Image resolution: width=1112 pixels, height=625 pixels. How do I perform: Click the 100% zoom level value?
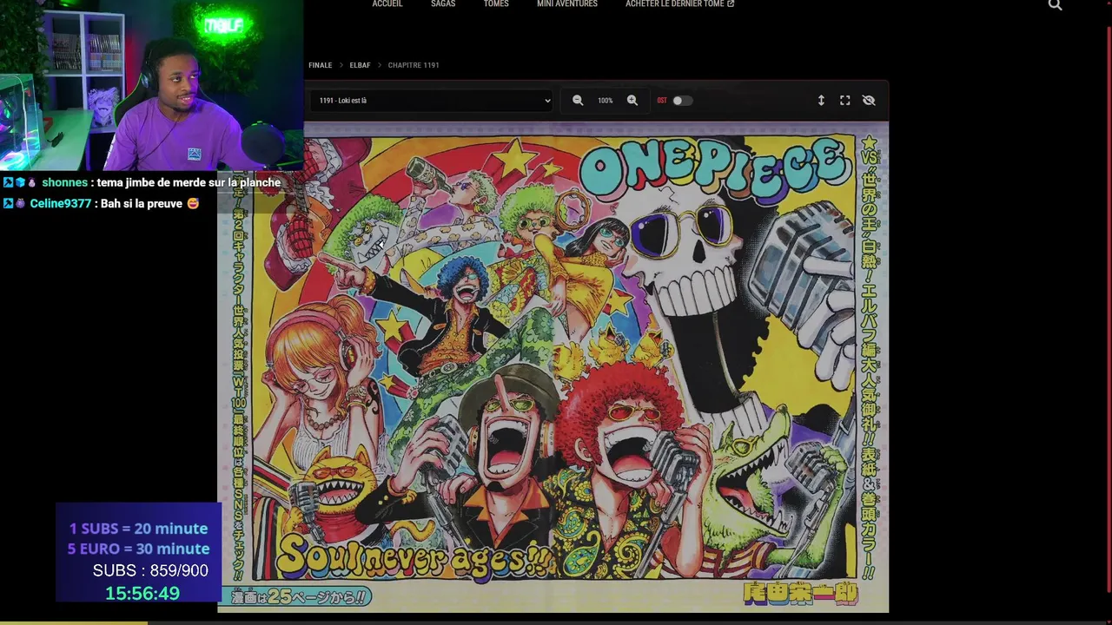tap(606, 101)
